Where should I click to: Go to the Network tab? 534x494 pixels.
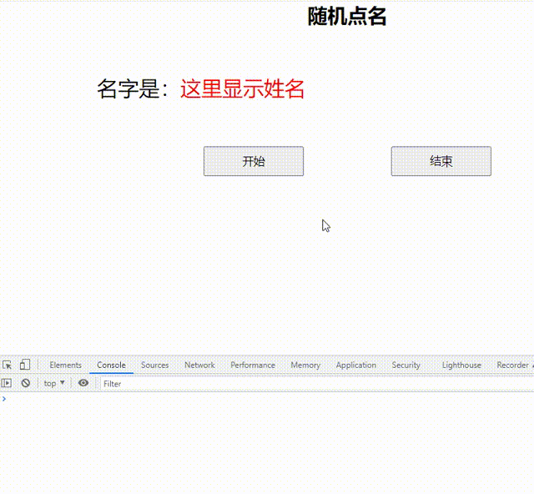pos(199,365)
